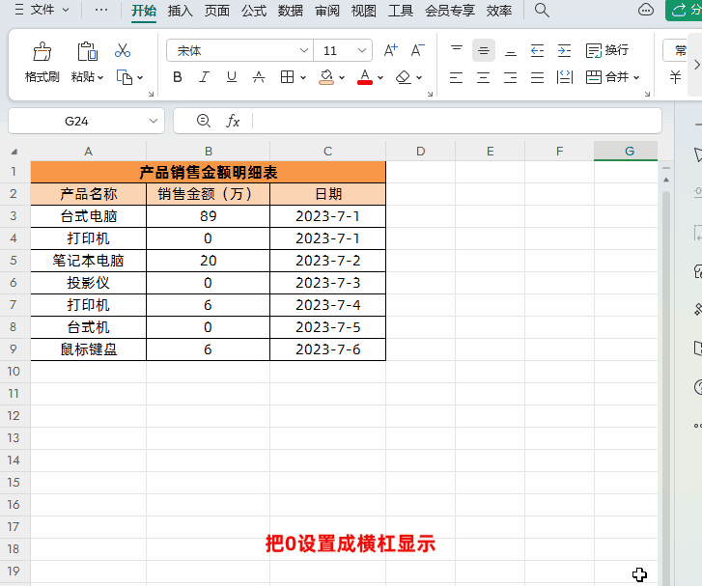This screenshot has width=702, height=586.
Task: Click the search magnifier icon
Action: 542,10
